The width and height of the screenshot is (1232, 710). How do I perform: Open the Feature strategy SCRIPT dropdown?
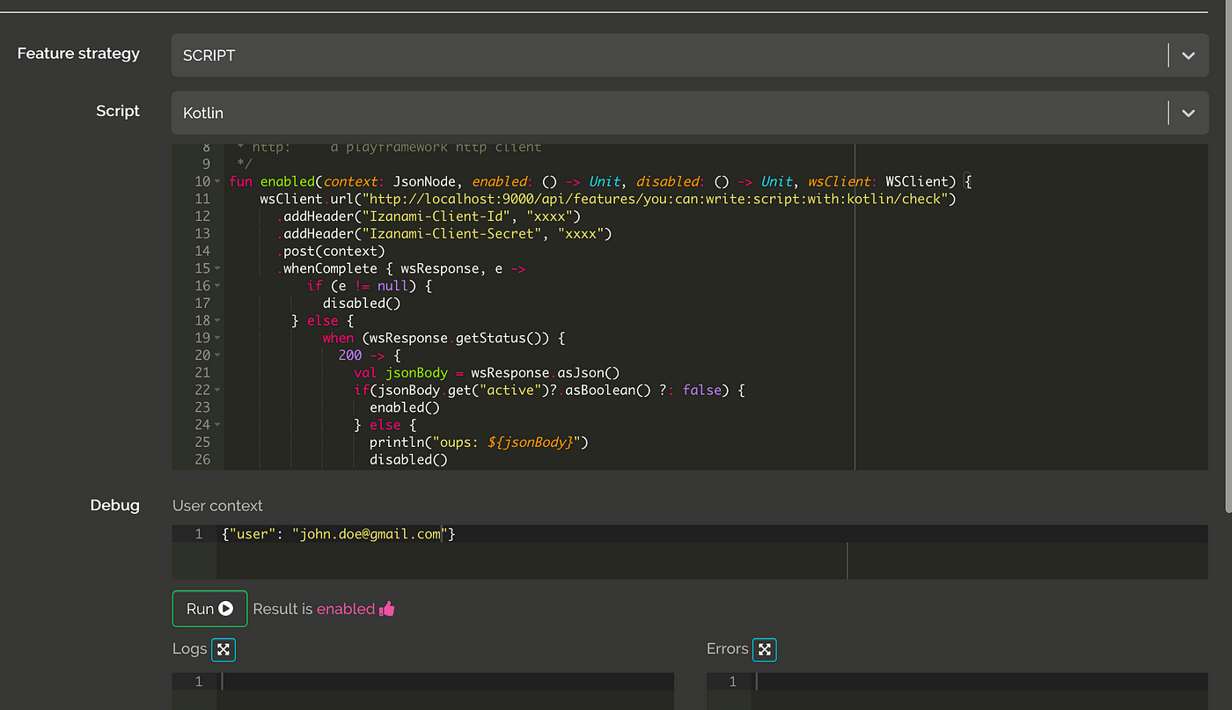tap(689, 55)
